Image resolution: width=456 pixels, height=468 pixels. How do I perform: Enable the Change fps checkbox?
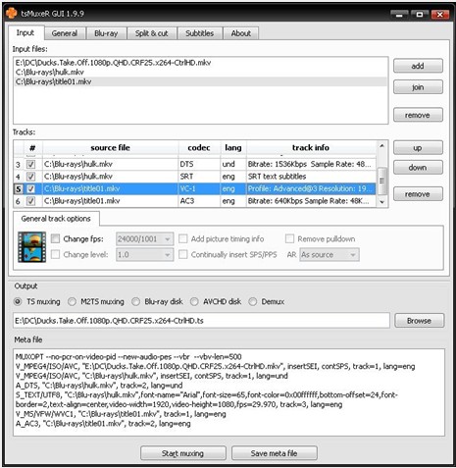click(x=55, y=238)
